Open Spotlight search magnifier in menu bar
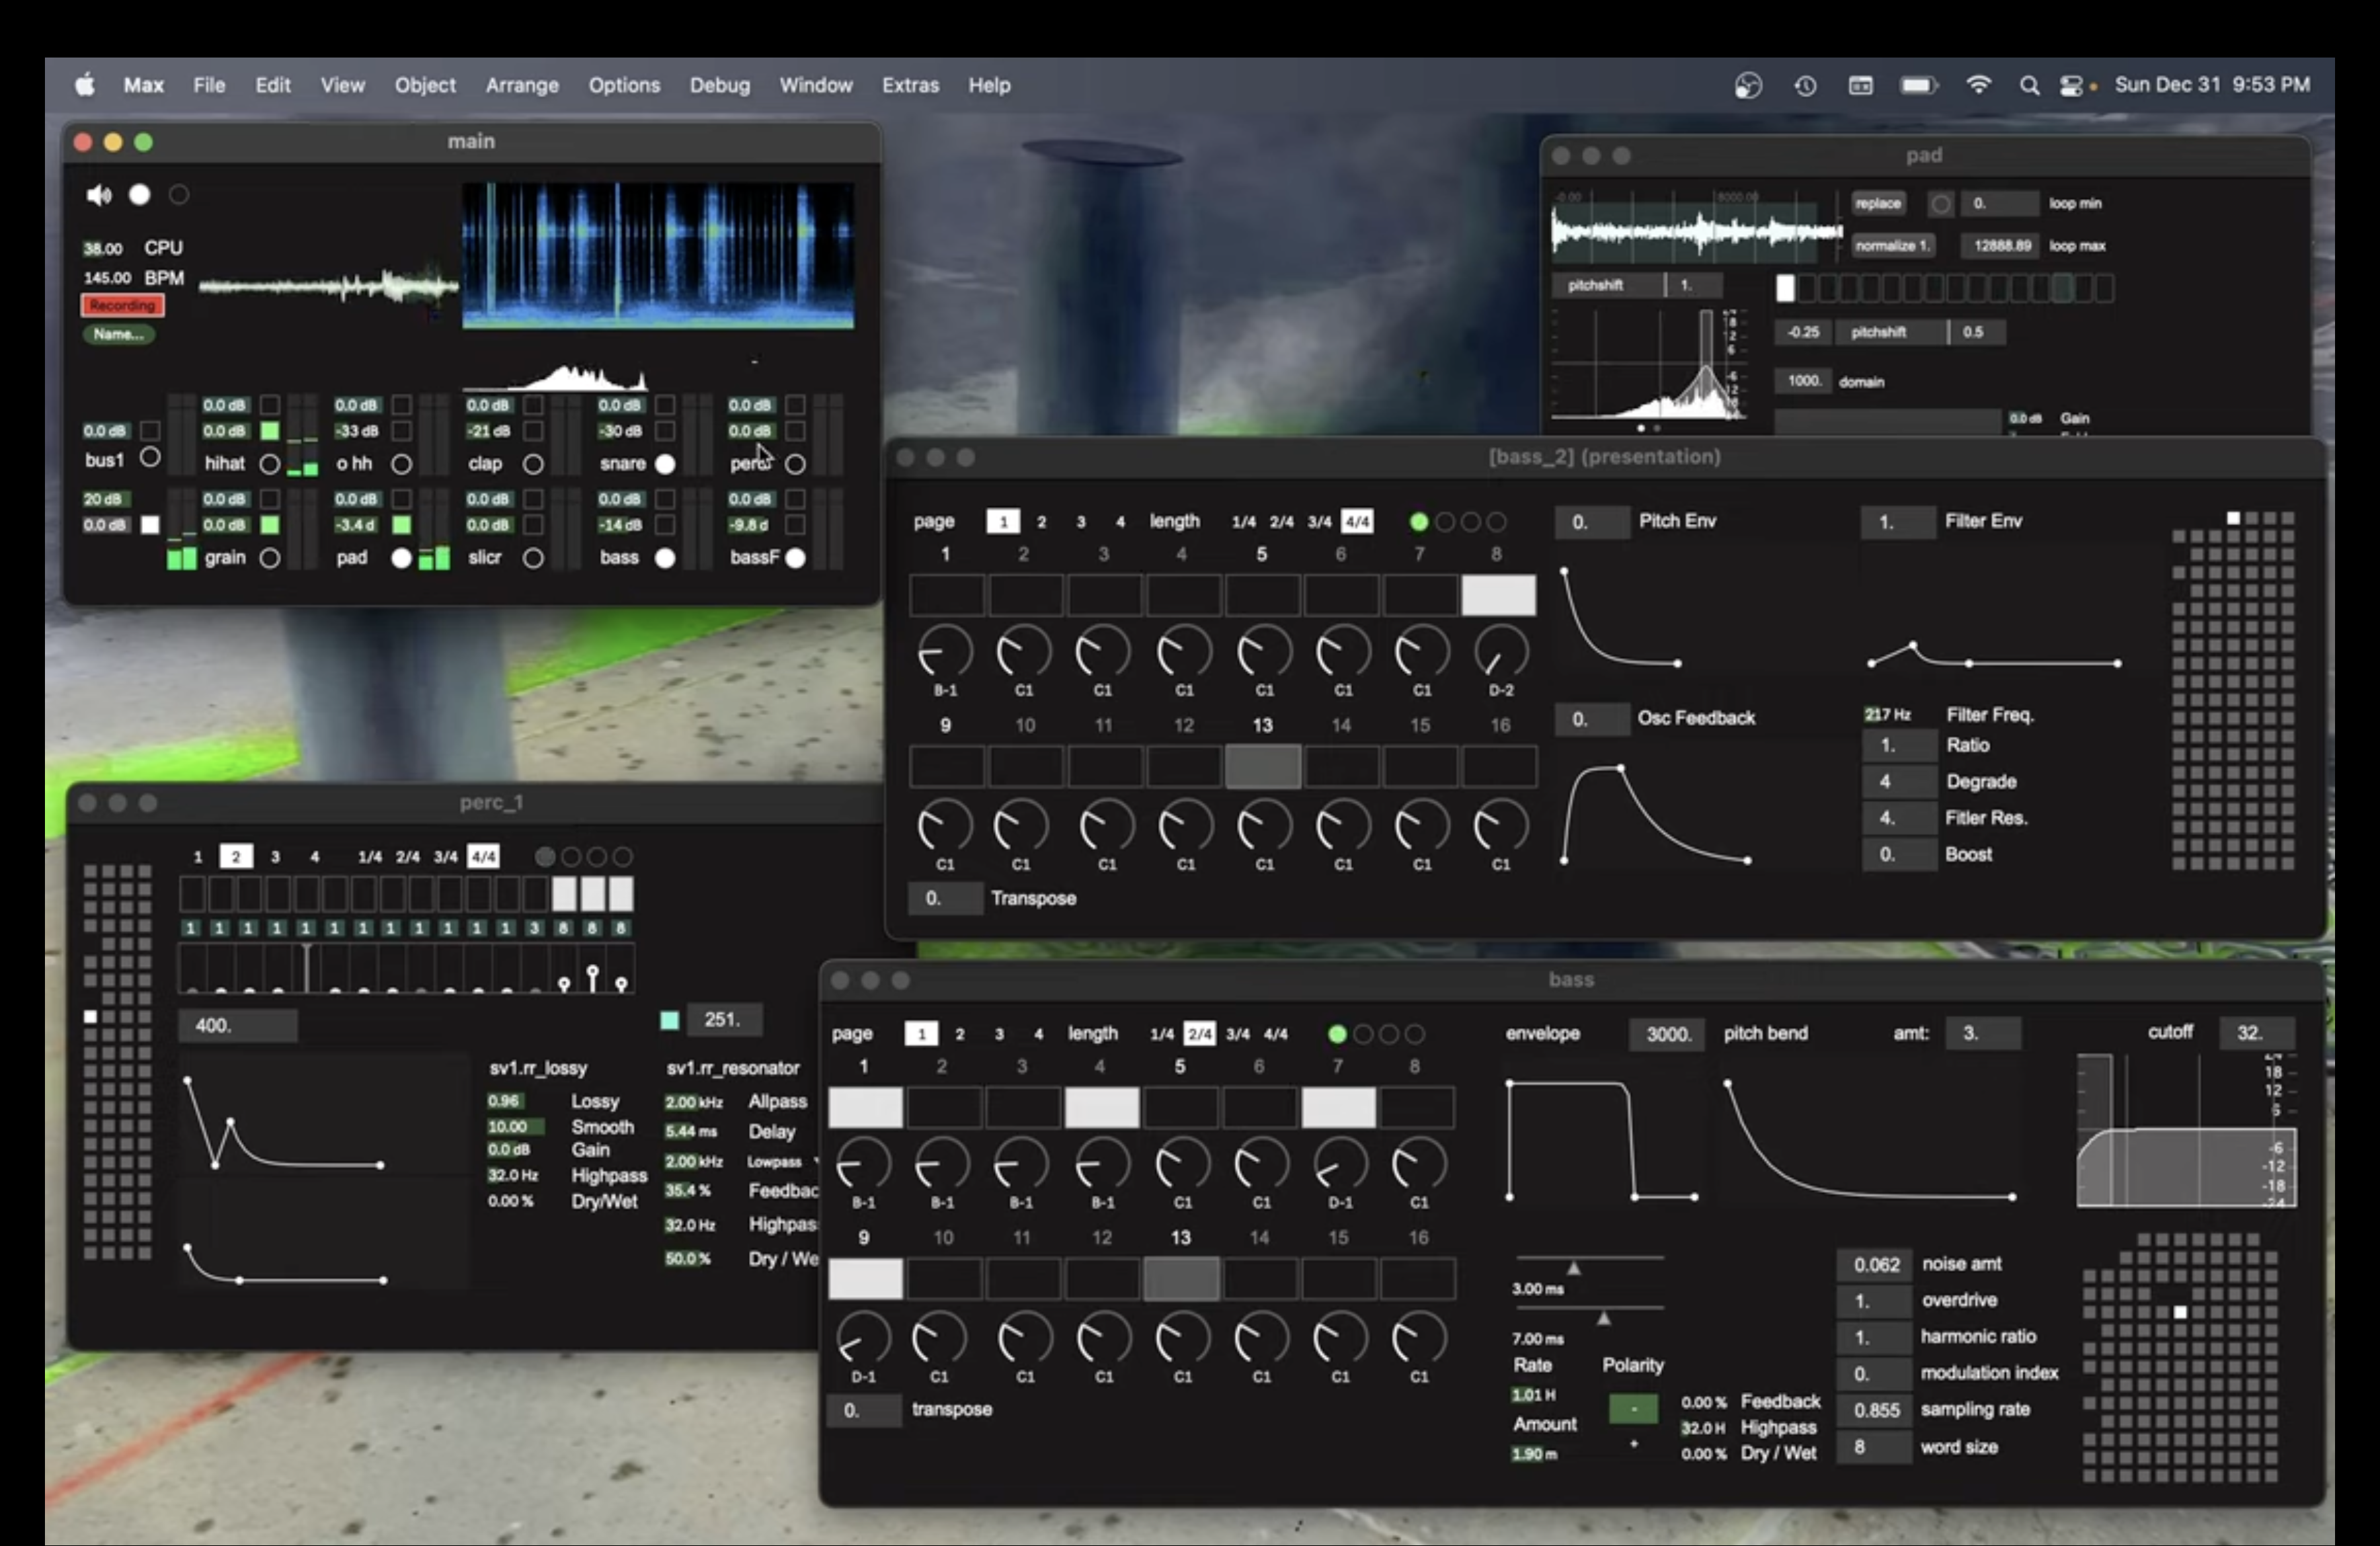This screenshot has width=2380, height=1546. point(2028,86)
